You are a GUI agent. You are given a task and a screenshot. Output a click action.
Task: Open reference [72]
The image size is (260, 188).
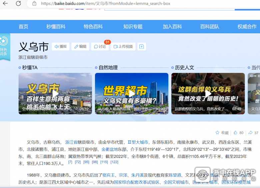pos(78,162)
